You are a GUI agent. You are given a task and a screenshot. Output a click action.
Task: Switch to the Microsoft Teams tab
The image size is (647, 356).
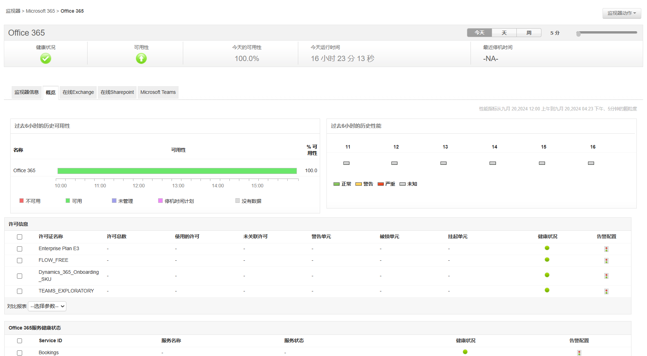click(x=158, y=92)
